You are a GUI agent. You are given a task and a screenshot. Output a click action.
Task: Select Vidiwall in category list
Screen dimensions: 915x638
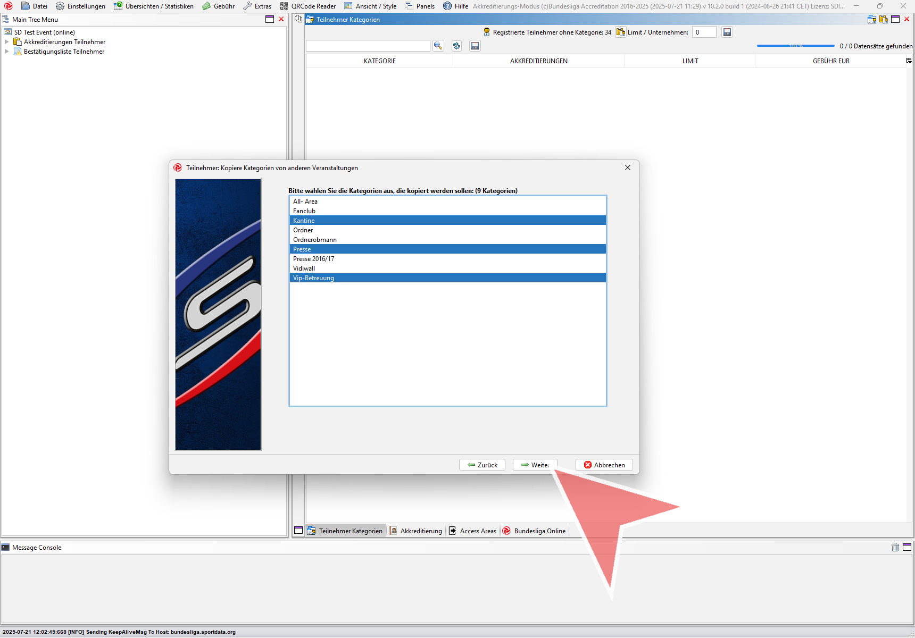447,268
